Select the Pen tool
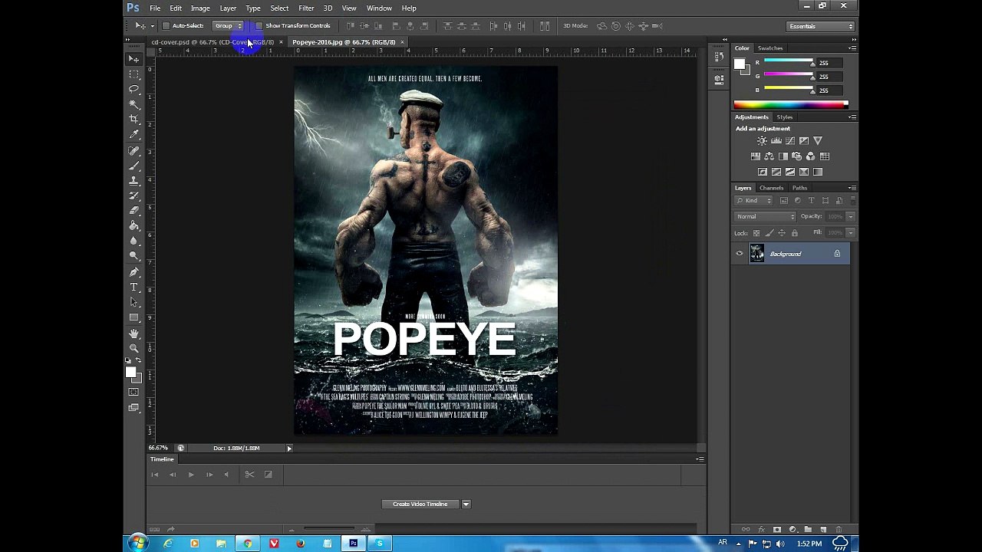The image size is (982, 552). pos(134,272)
